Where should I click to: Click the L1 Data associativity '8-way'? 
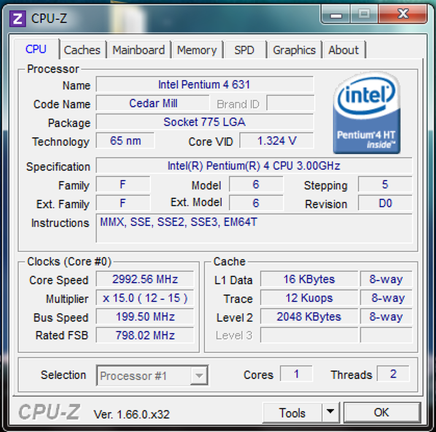(x=386, y=279)
